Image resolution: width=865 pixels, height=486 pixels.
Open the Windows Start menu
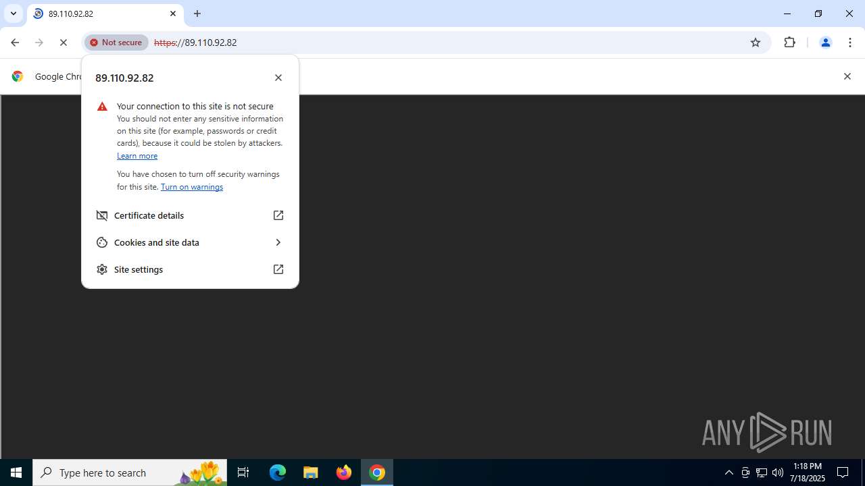(16, 473)
